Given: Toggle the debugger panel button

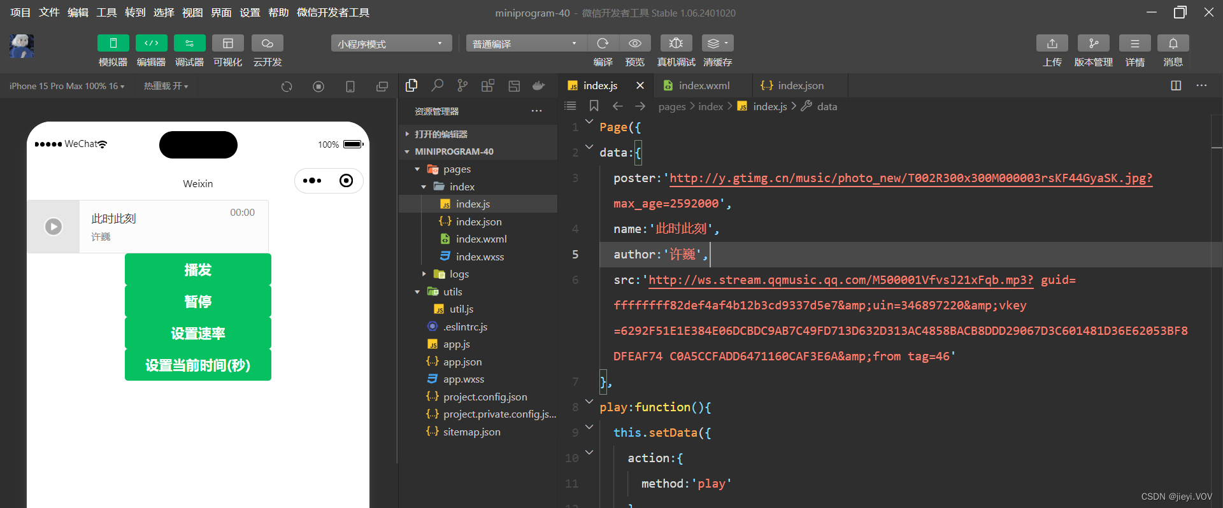Looking at the screenshot, I should click(190, 43).
